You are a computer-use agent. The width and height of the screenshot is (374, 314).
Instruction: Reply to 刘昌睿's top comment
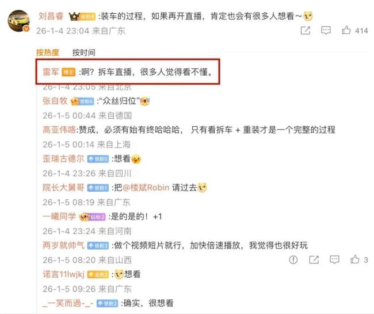[x=326, y=30]
